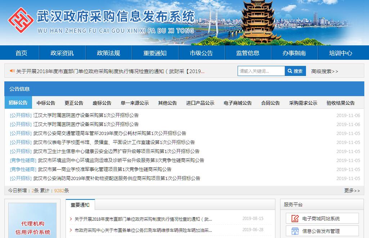This screenshot has width=369, height=238.
Task: Click the orange speaker announcement icon
Action: [x=12, y=71]
